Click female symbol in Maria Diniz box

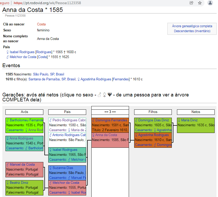point(179,120)
